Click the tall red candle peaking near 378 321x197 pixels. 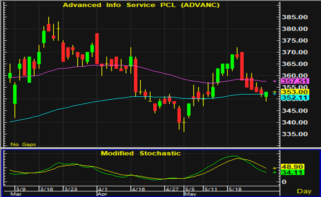click(x=97, y=49)
